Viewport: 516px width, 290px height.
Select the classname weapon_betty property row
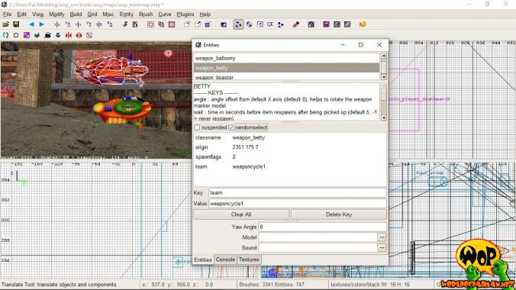click(289, 137)
